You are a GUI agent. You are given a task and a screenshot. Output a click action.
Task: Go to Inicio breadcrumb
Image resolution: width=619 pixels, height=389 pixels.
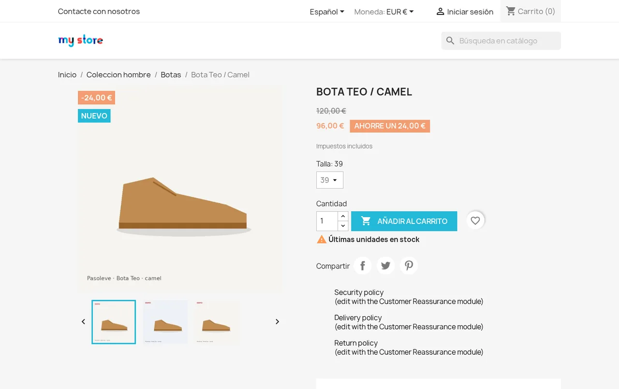pos(67,75)
